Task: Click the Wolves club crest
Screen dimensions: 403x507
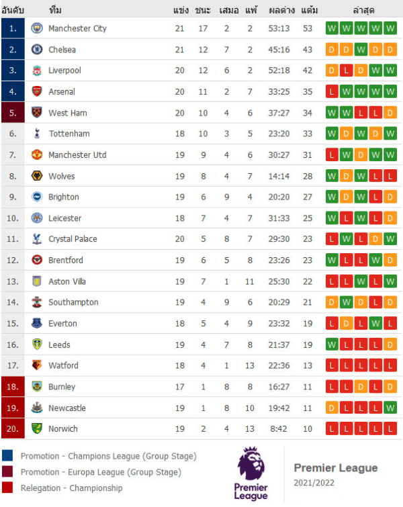Action: (x=37, y=176)
